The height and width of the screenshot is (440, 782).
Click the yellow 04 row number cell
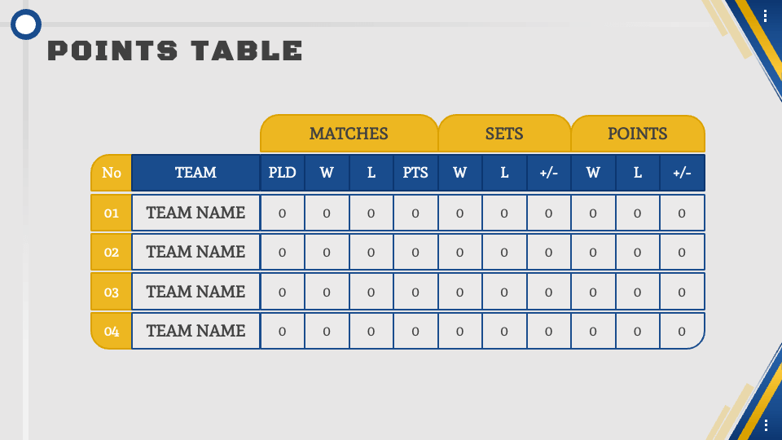pyautogui.click(x=112, y=331)
